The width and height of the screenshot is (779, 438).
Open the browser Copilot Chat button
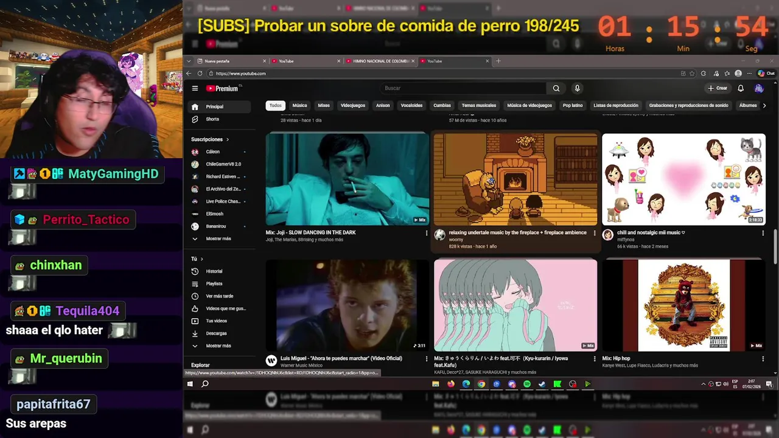pos(766,74)
